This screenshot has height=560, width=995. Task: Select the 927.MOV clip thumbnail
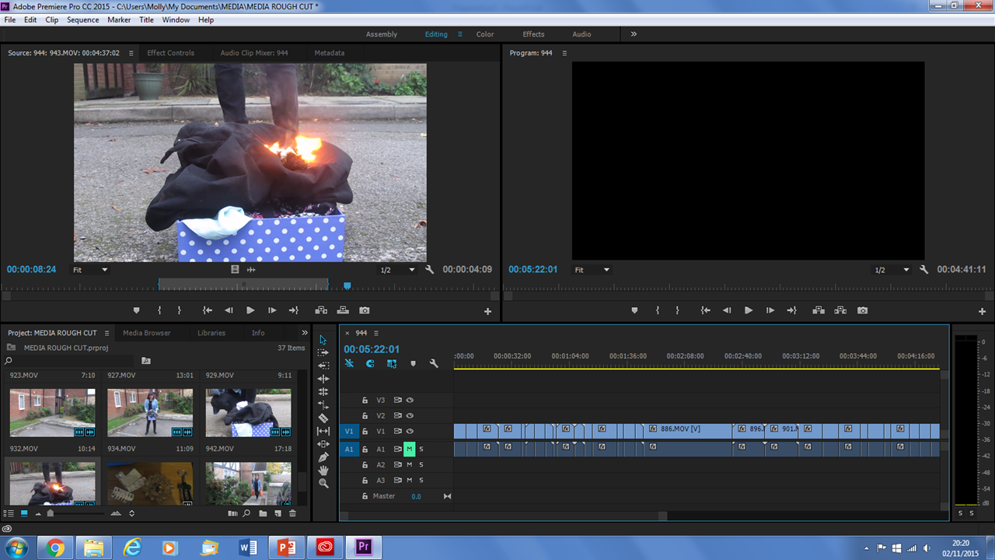(x=150, y=412)
